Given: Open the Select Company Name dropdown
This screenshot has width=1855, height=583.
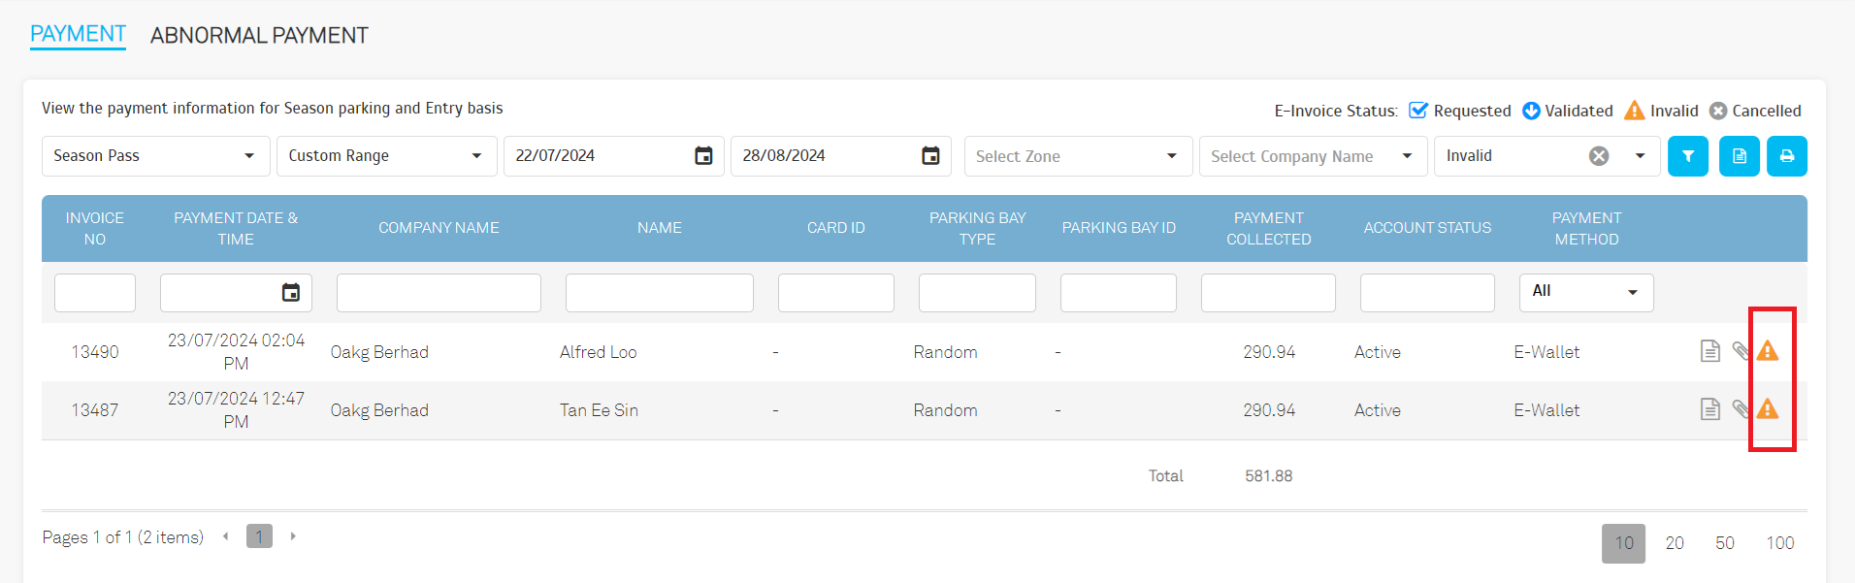Looking at the screenshot, I should [1407, 156].
